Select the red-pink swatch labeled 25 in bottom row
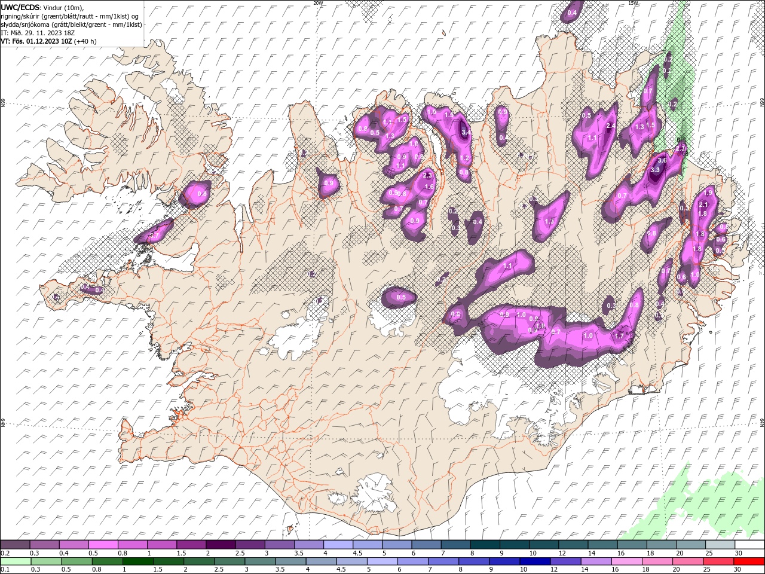Image resolution: width=765 pixels, height=574 pixels. [718, 561]
